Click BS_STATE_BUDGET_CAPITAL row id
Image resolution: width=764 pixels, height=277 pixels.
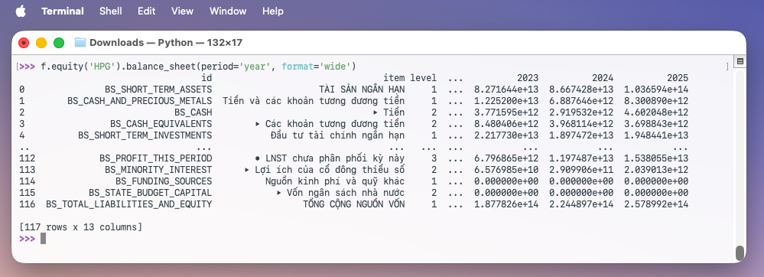pos(151,193)
